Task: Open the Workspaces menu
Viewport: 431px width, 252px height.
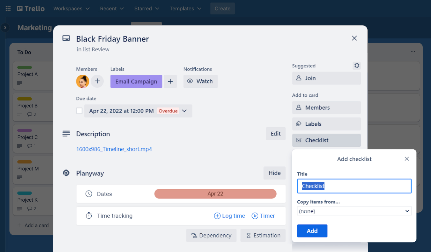Action: [x=72, y=9]
